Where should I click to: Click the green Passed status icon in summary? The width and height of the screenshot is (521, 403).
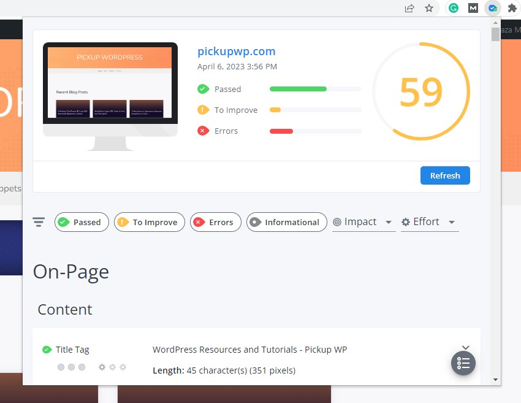pos(203,89)
